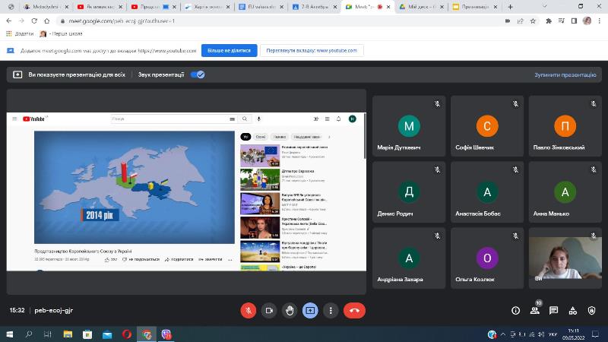Unmute the microphone in Meet
This screenshot has height=342, width=608.
[248, 310]
